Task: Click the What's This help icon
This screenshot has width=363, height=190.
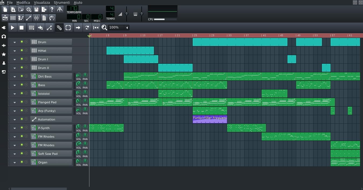Action: pos(52,9)
